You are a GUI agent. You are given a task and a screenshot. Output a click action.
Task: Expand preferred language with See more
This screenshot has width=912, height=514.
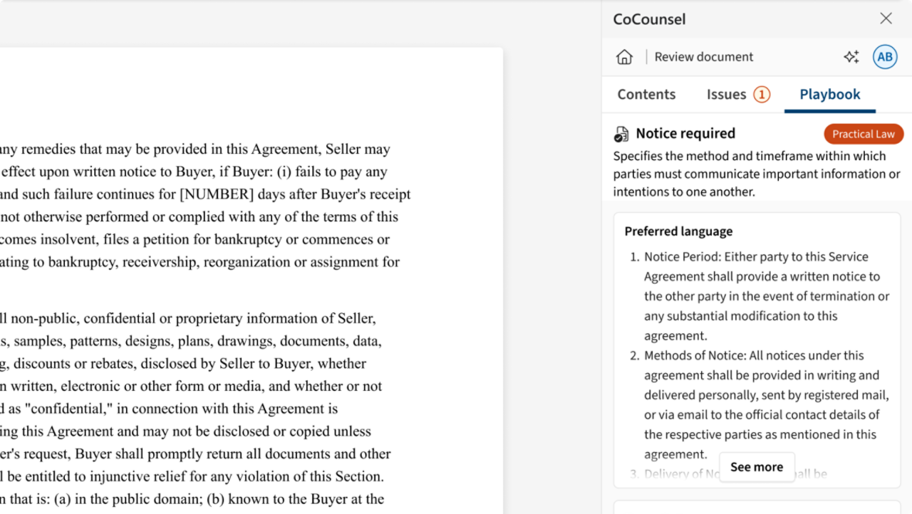coord(757,467)
